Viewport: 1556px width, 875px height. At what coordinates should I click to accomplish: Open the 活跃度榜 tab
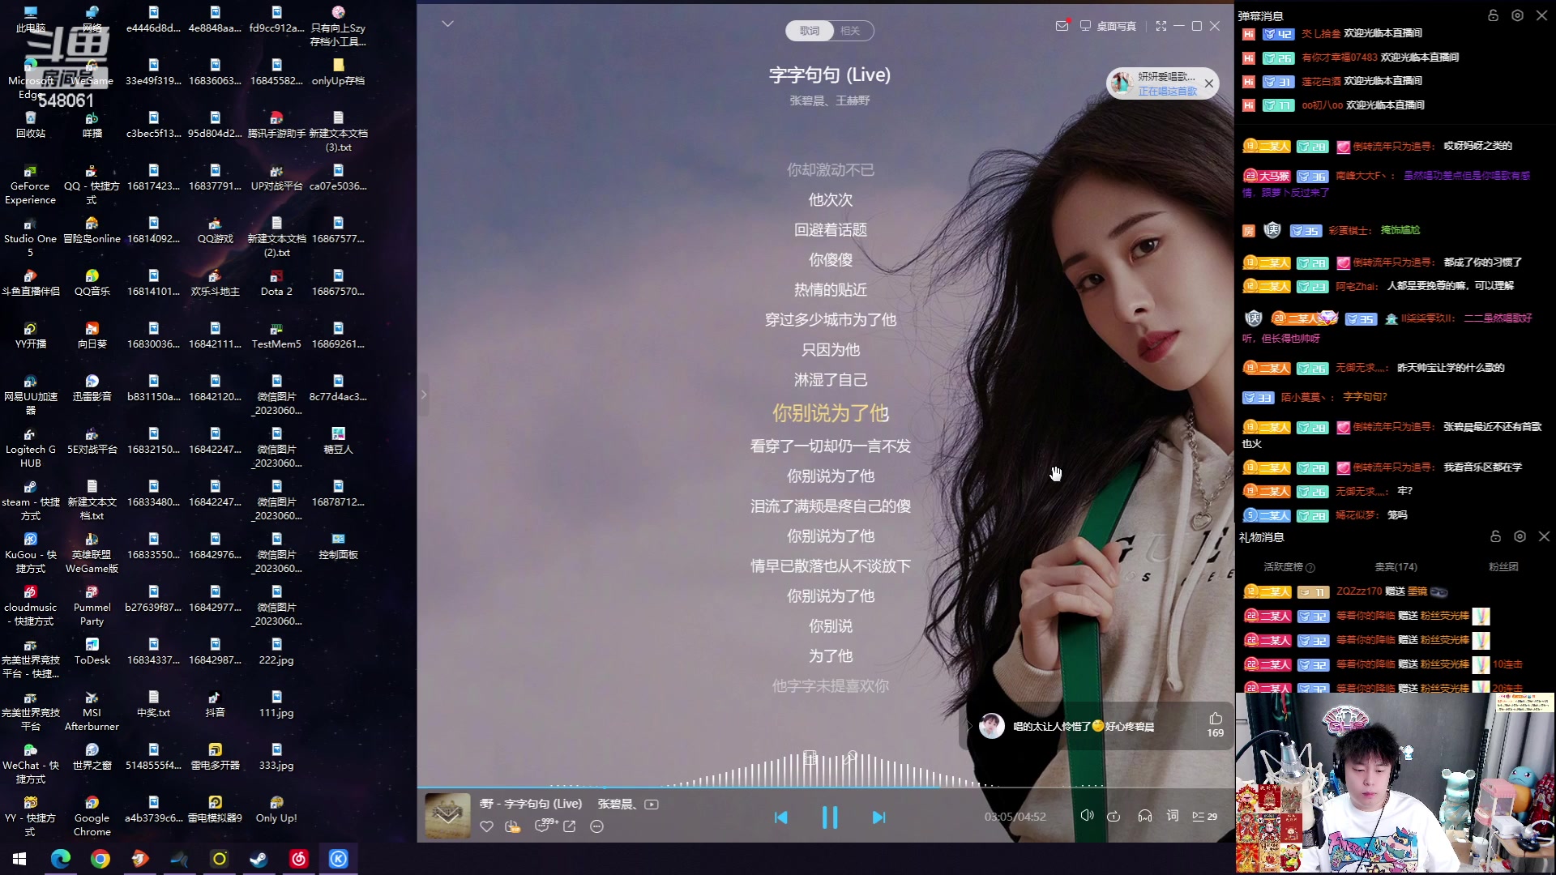coord(1289,567)
